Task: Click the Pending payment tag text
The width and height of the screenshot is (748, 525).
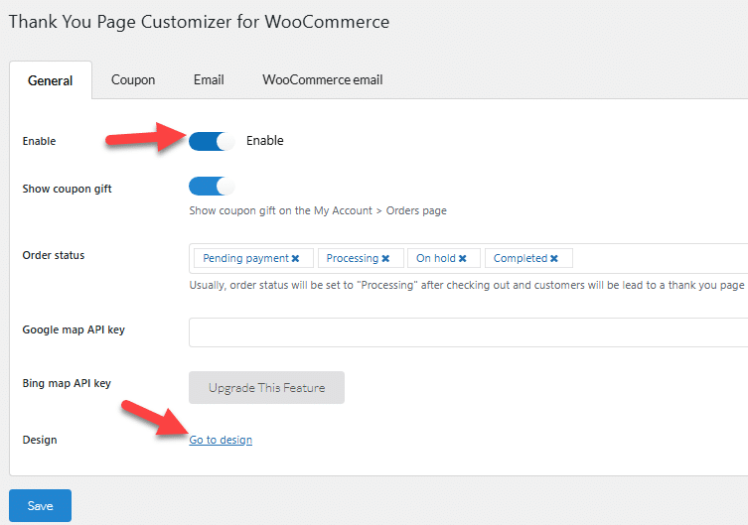Action: click(x=245, y=258)
